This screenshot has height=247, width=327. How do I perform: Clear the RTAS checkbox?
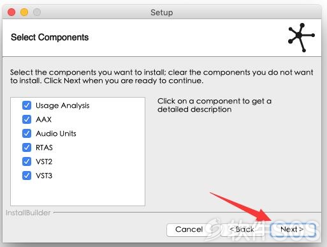27,147
